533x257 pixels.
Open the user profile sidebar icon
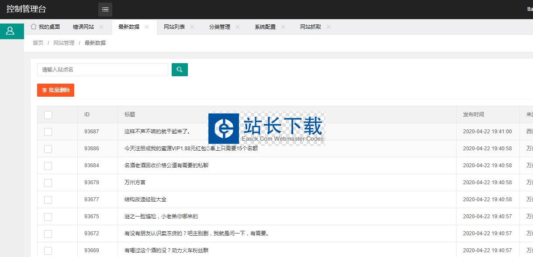[10, 31]
